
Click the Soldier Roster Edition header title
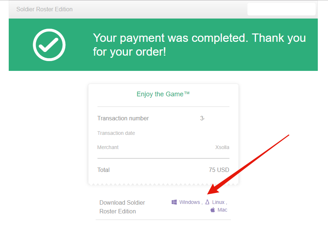(x=44, y=9)
